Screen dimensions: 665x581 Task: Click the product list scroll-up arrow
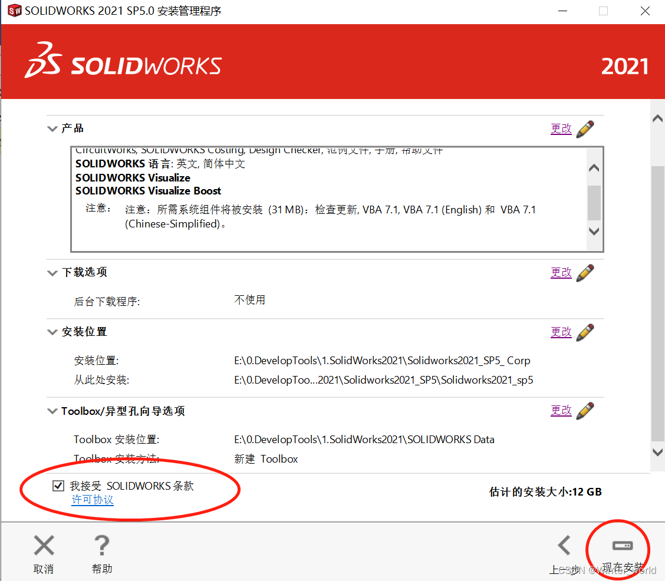(x=594, y=168)
